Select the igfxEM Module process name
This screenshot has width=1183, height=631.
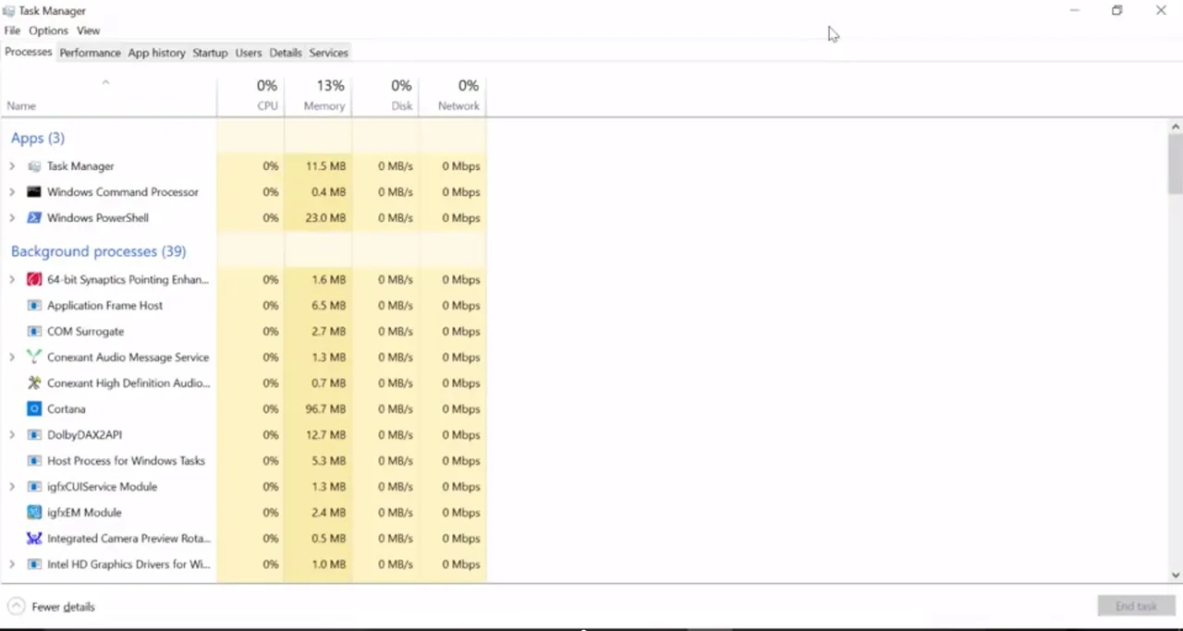click(x=84, y=512)
